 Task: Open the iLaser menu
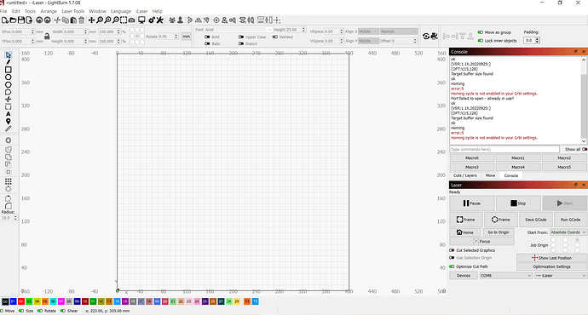[141, 11]
